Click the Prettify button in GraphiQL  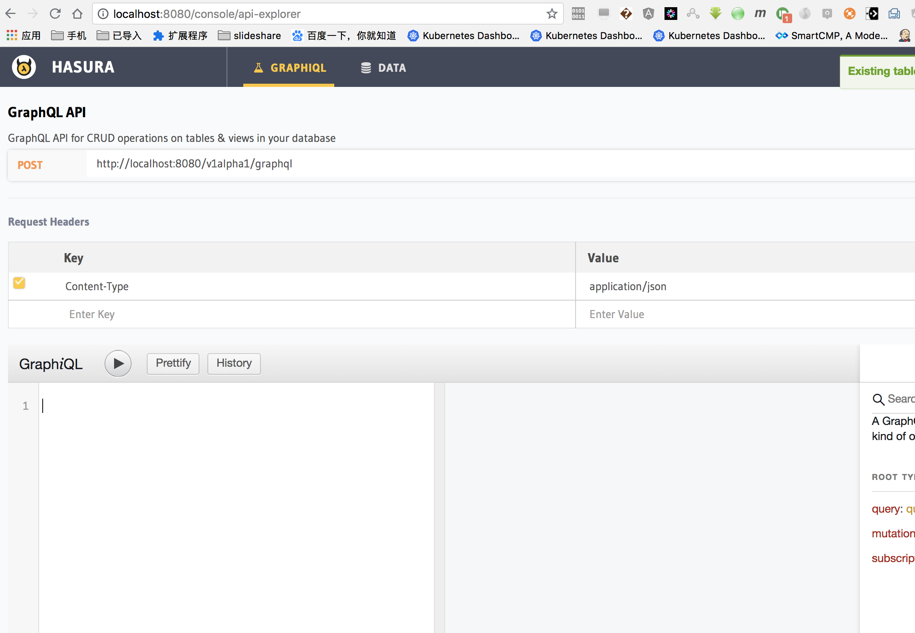pos(172,363)
